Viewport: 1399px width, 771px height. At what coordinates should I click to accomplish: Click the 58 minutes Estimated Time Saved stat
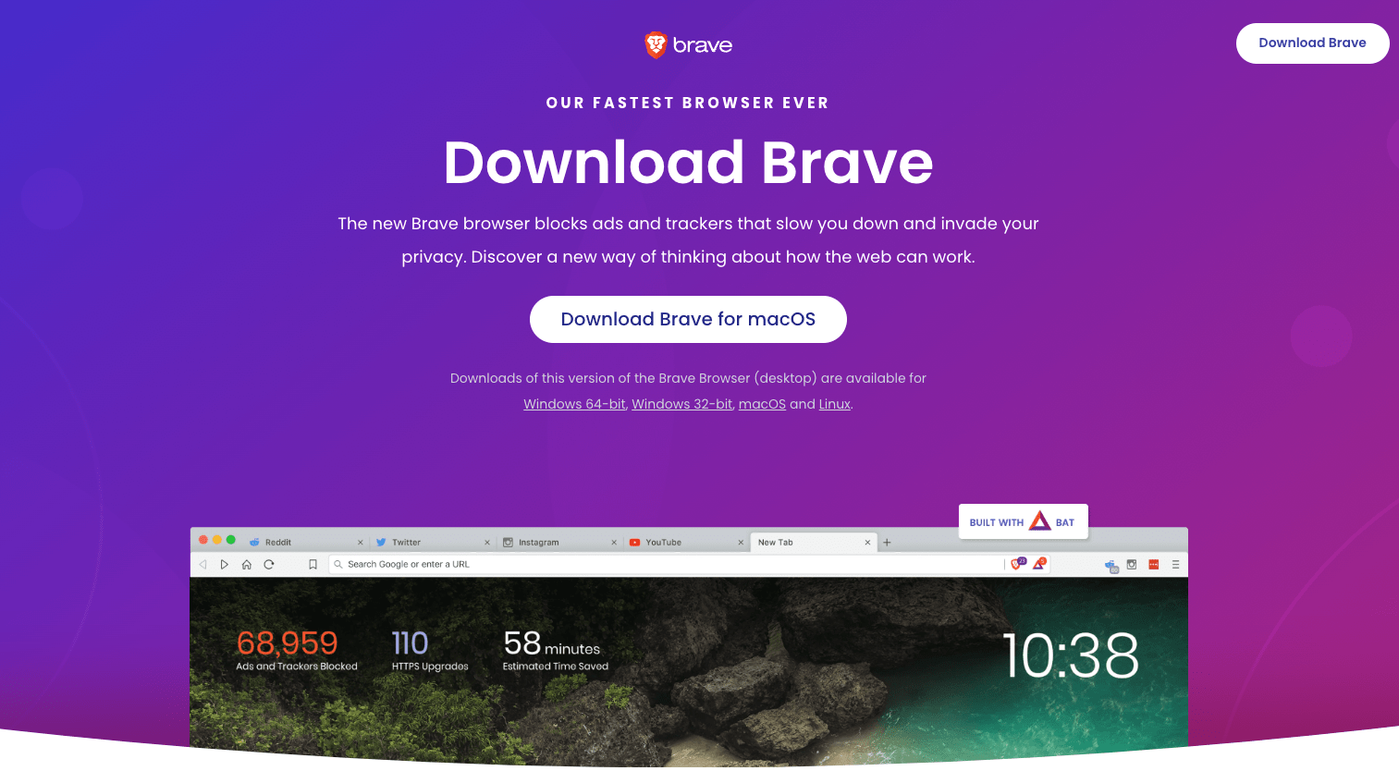coord(555,650)
